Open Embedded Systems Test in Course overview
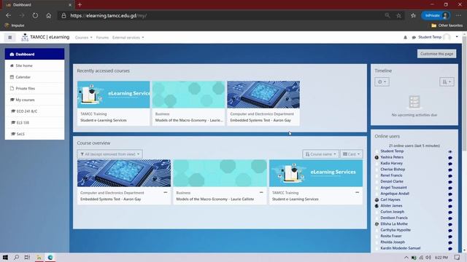This screenshot has height=262, width=467. 110,199
